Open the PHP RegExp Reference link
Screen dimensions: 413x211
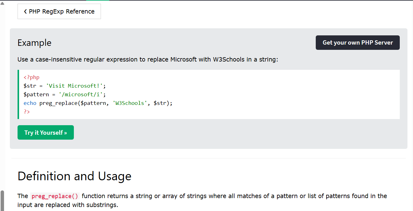59,11
